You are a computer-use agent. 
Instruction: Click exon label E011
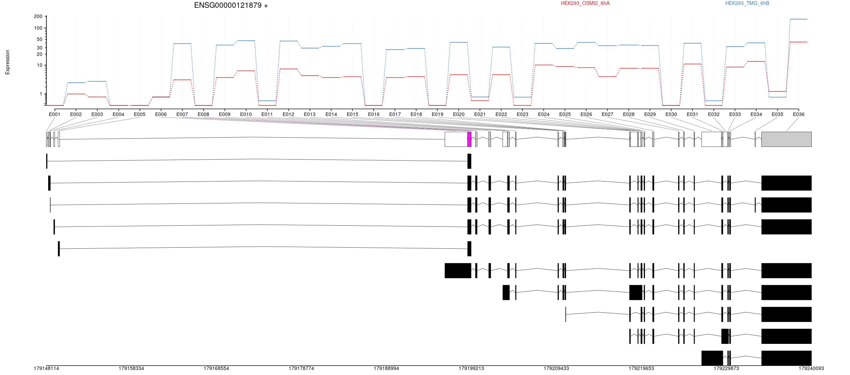click(x=267, y=114)
